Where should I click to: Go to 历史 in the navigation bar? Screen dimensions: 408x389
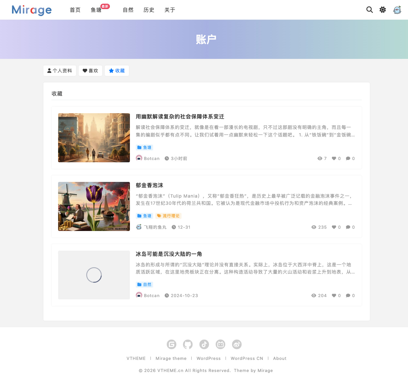(x=149, y=10)
